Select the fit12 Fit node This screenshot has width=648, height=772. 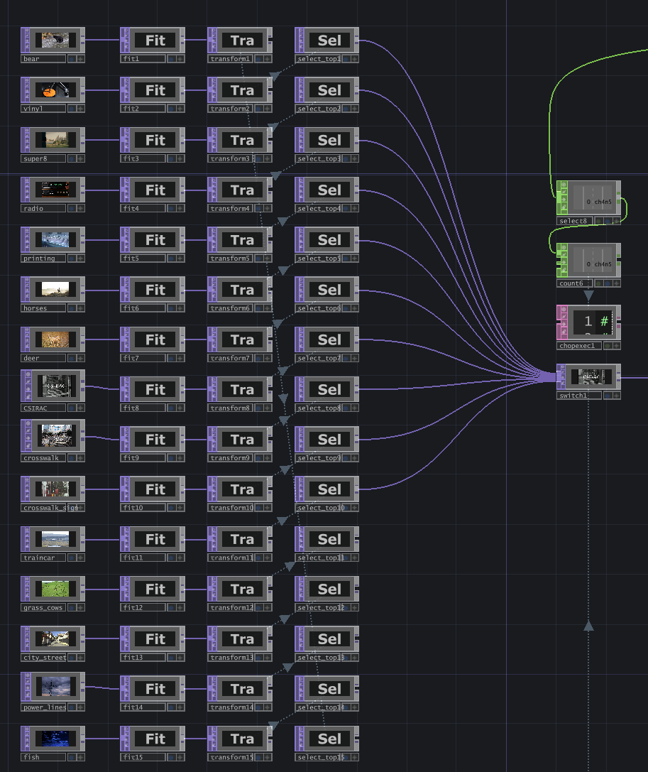[x=155, y=589]
